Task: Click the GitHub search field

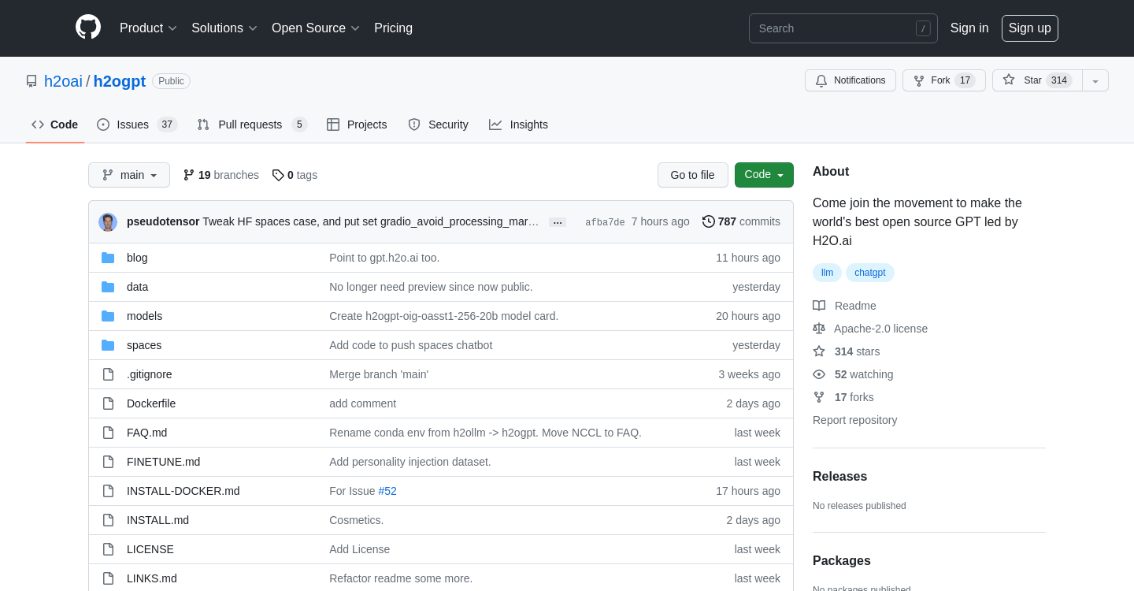Action: coord(843,28)
